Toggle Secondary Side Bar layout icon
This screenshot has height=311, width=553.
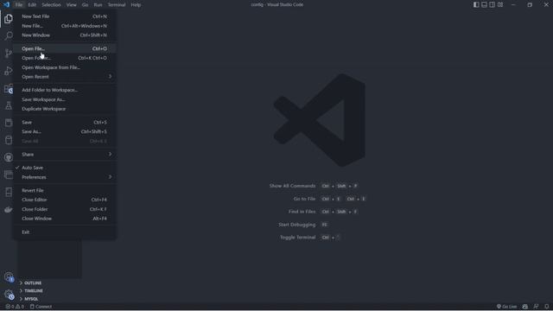click(492, 4)
